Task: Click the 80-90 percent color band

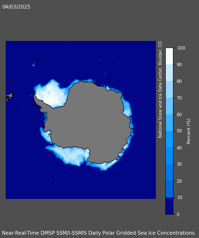Action: (x=169, y=73)
